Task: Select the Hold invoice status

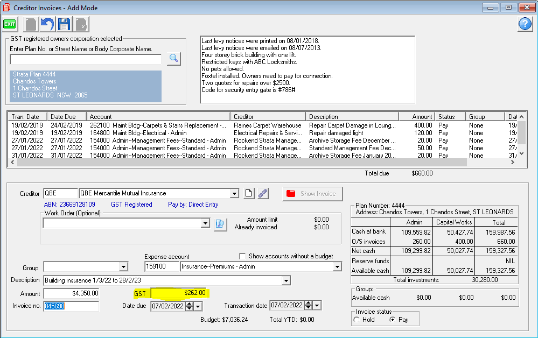Action: (356, 320)
